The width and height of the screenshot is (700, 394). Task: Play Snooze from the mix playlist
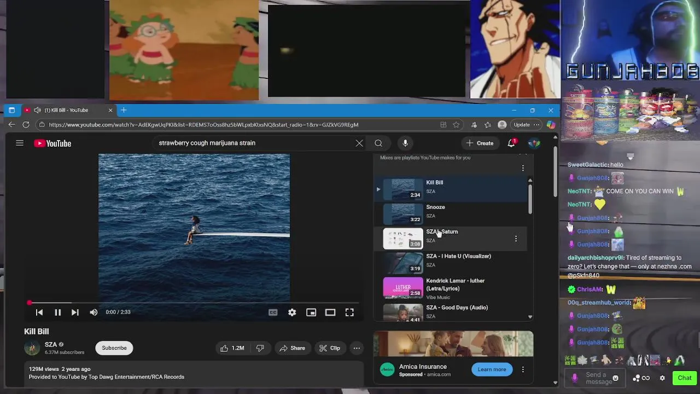click(x=451, y=214)
